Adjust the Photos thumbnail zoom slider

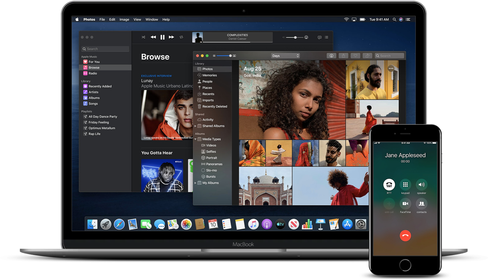[x=224, y=56]
